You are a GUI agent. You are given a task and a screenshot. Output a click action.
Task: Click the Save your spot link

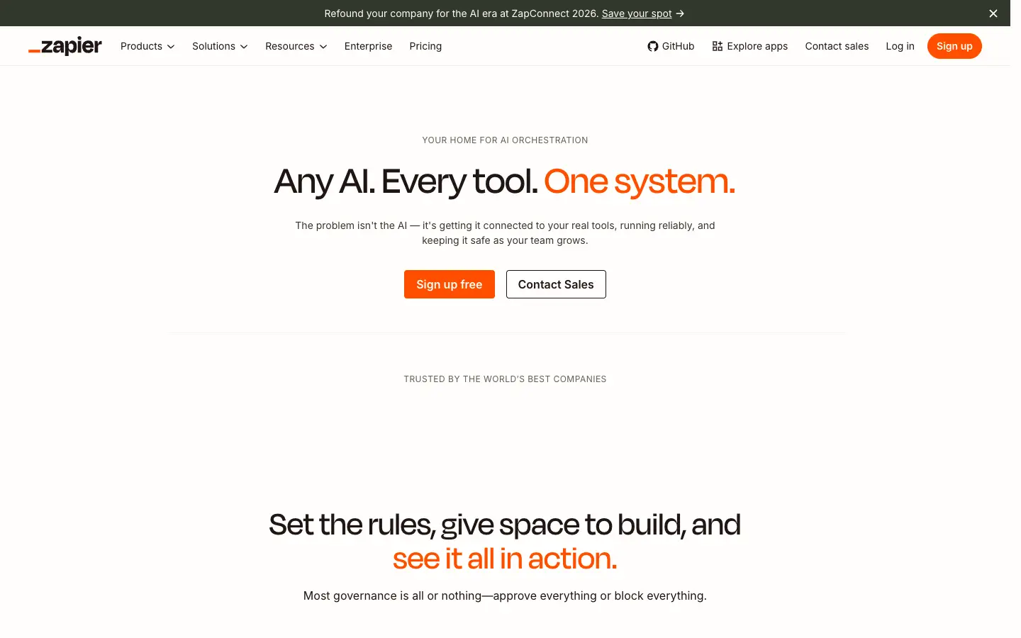tap(637, 13)
